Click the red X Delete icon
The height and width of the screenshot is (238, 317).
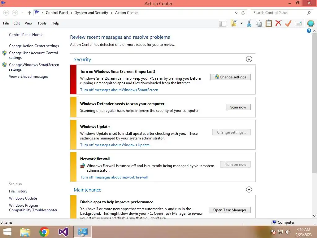click(x=278, y=23)
